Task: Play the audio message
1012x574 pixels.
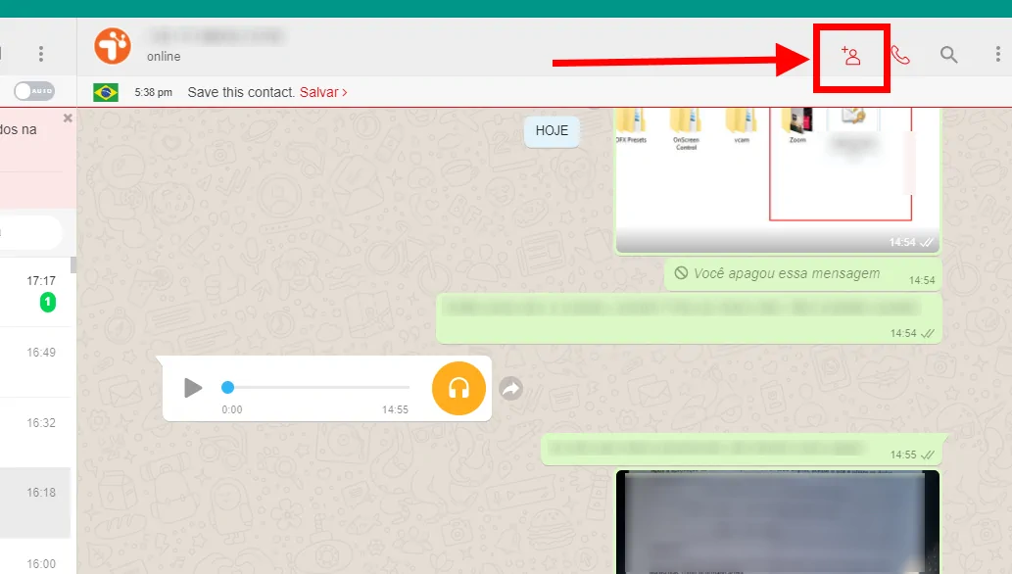Action: click(192, 388)
